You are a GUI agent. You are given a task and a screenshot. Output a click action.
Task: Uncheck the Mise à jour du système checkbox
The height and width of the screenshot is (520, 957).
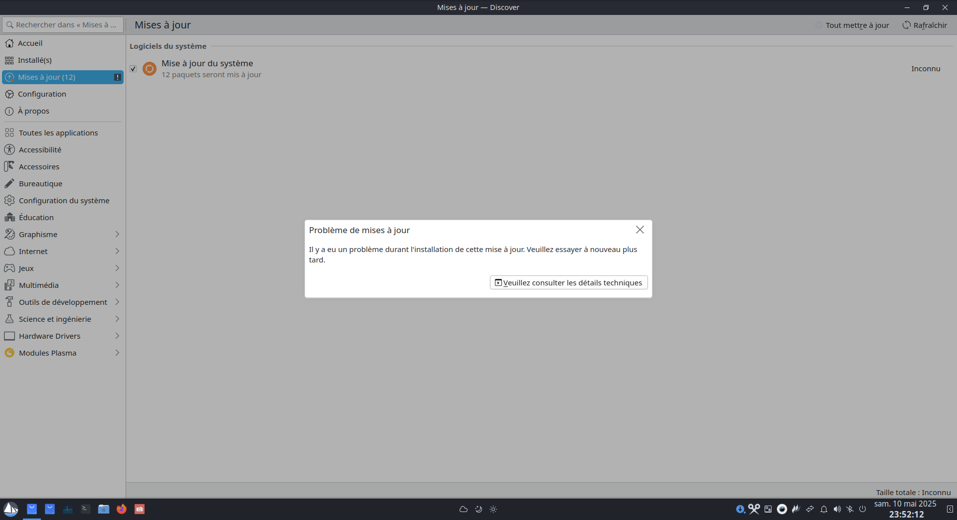(x=133, y=69)
